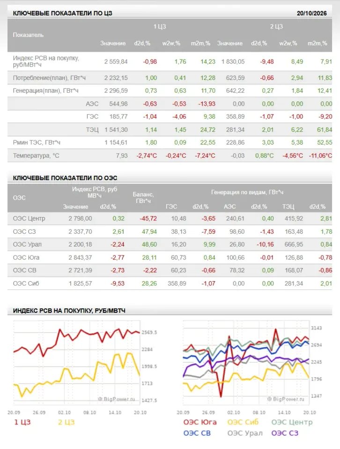Screen dimensions: 340x449
Task: Click the "ТЭЦ" sub-row label in first table
Action: [92, 130]
